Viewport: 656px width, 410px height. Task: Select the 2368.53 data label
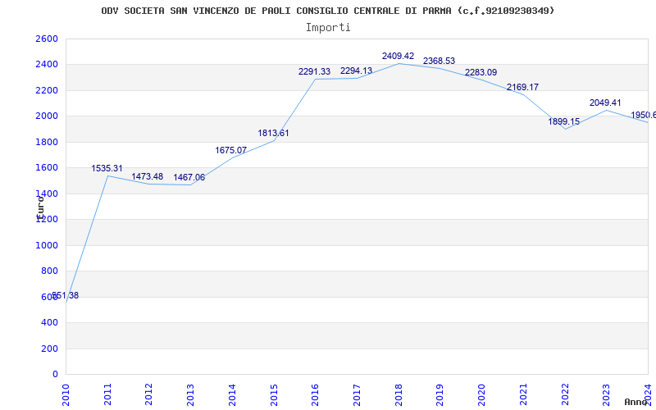tap(439, 61)
